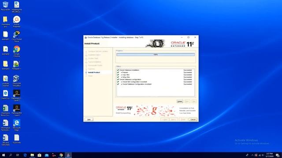Launch Active Presenter from the desktop
The image size is (282, 158).
[17, 22]
